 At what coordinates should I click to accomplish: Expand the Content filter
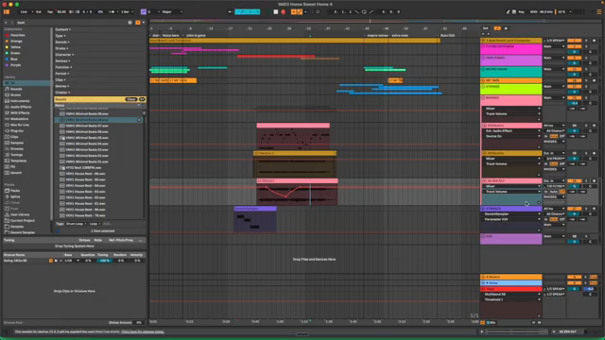click(x=63, y=29)
